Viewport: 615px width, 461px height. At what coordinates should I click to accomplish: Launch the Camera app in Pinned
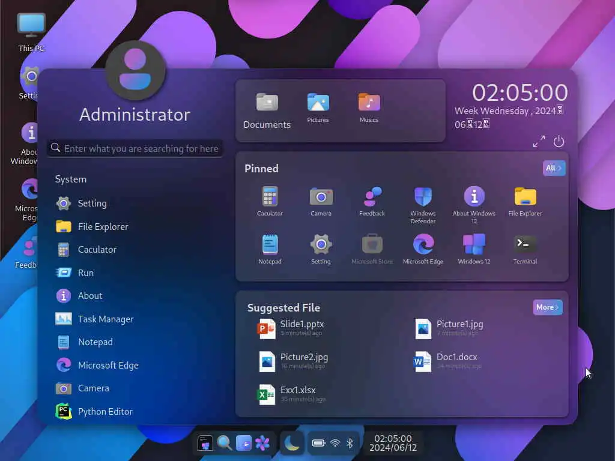pos(321,202)
